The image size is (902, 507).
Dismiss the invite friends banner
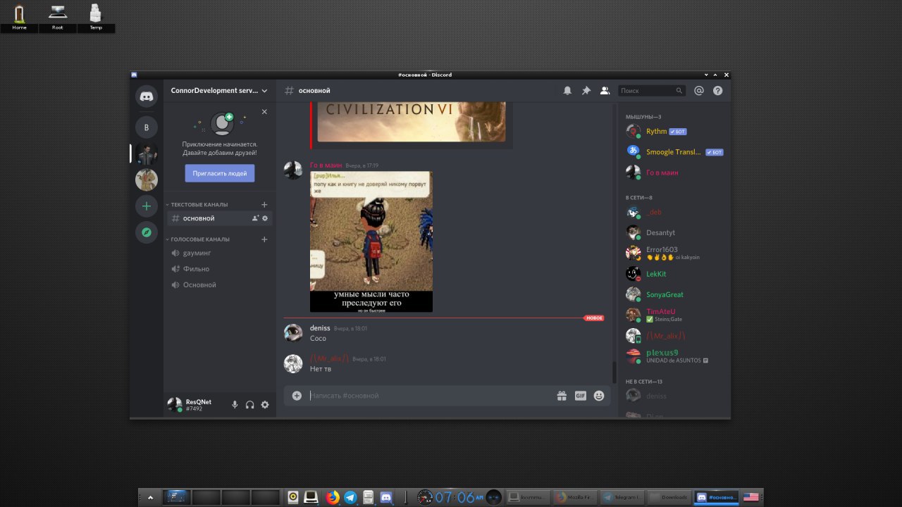(264, 111)
